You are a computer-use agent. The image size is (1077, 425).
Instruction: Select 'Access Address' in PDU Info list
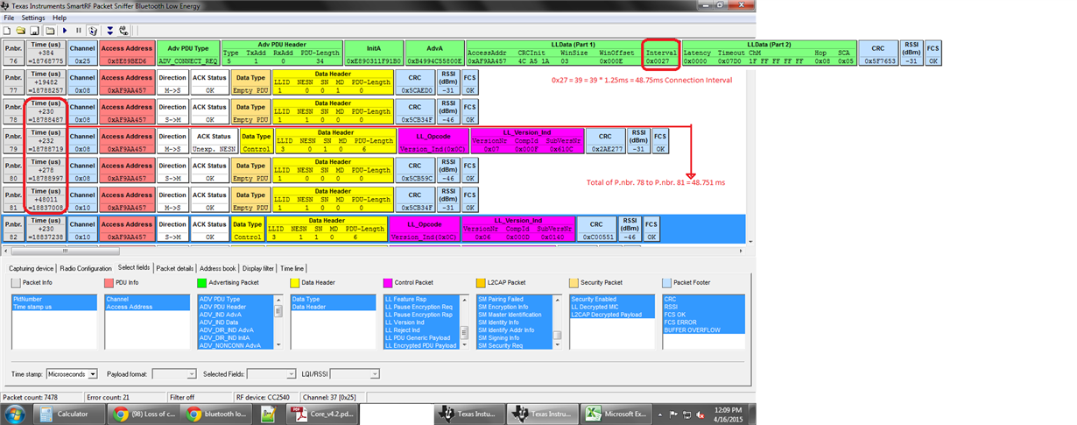(x=147, y=307)
